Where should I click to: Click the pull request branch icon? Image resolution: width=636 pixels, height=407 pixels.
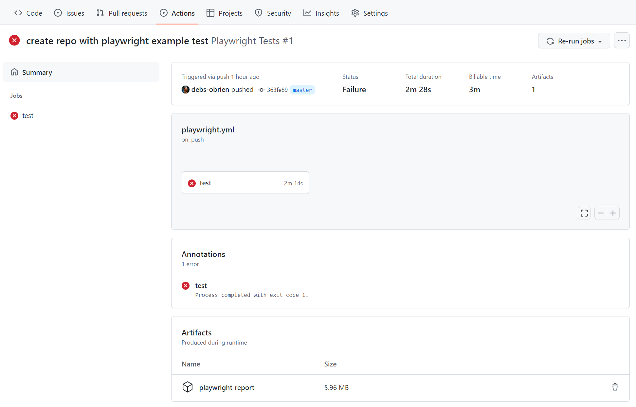[100, 13]
